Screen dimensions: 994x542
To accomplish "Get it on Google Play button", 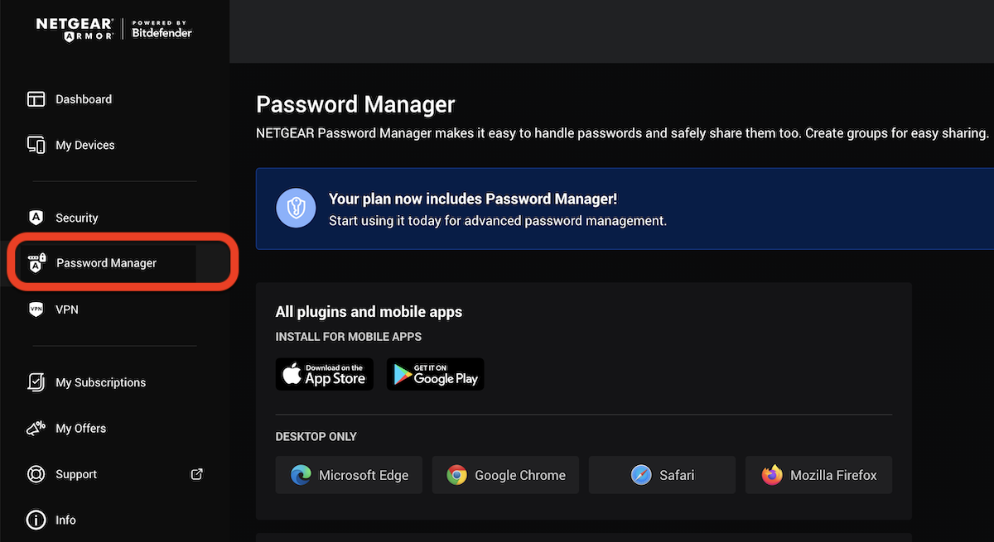I will [x=435, y=374].
